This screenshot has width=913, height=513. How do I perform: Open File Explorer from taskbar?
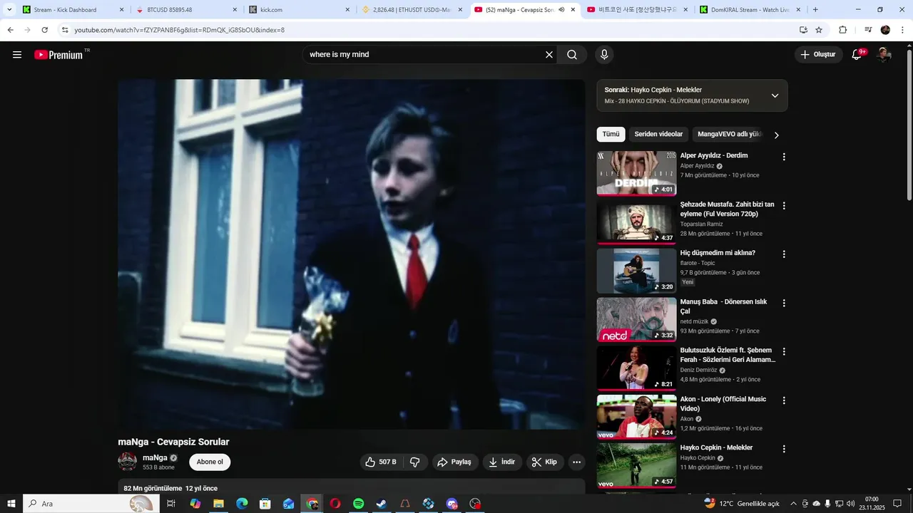(218, 504)
